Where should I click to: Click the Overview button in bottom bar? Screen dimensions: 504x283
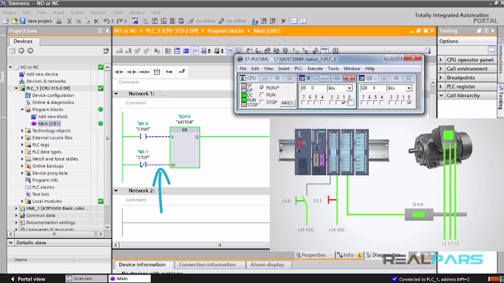[x=86, y=279]
